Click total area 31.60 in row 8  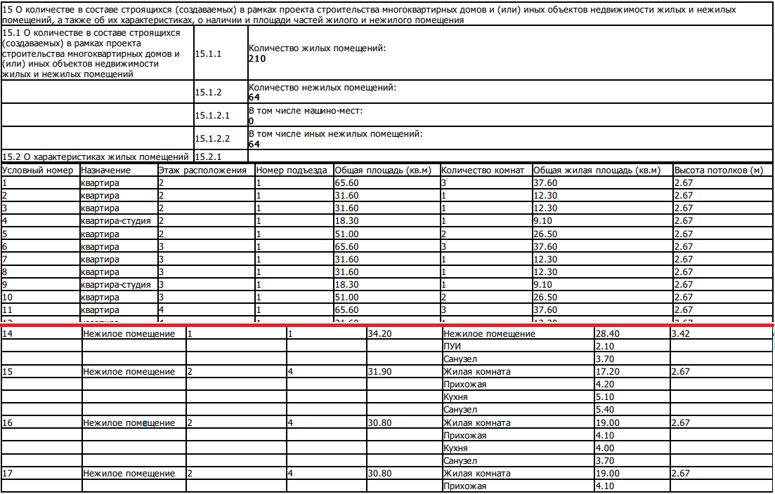pyautogui.click(x=346, y=272)
